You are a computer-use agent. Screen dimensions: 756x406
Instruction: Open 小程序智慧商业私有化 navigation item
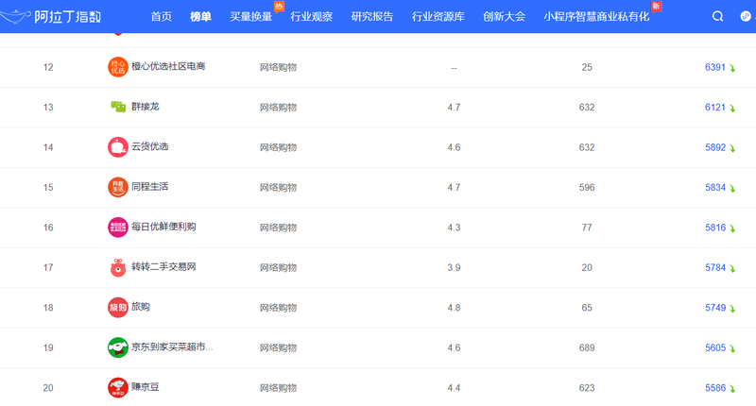[597, 16]
